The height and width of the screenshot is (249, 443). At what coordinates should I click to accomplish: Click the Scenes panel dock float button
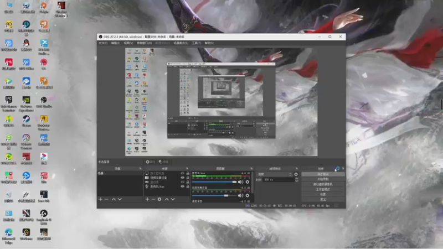coord(140,169)
